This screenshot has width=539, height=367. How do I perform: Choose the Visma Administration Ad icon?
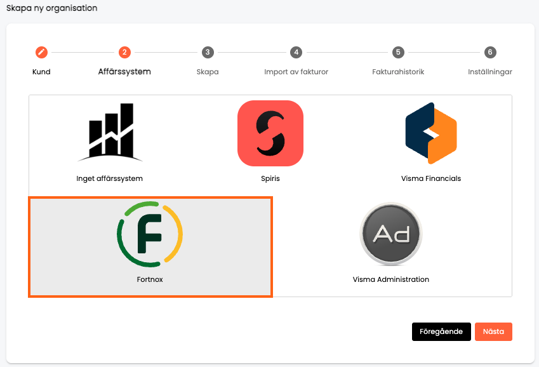pos(391,234)
